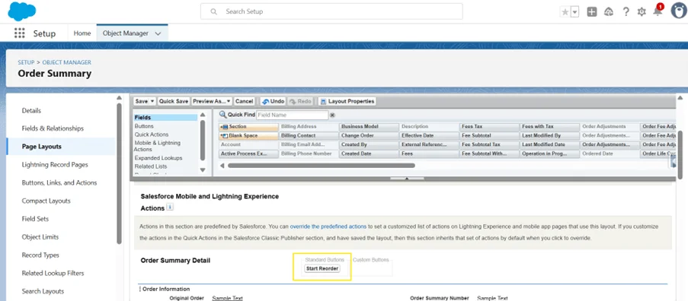This screenshot has width=688, height=301.
Task: Select the Effective Date field
Action: (x=429, y=135)
